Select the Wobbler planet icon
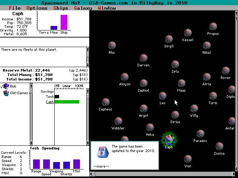 coord(118,121)
